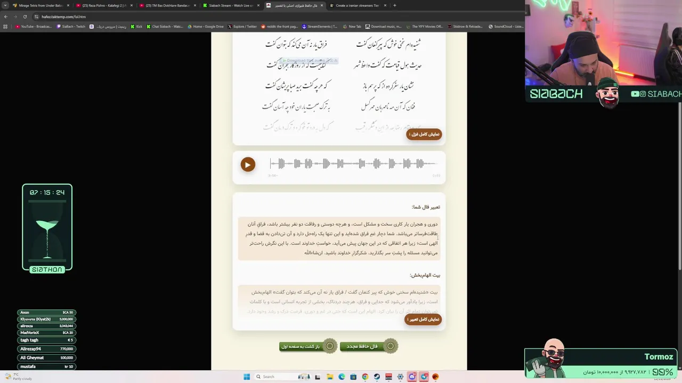Click the green بازگشت به صفحه اول button
The height and width of the screenshot is (383, 682).
pyautogui.click(x=308, y=346)
